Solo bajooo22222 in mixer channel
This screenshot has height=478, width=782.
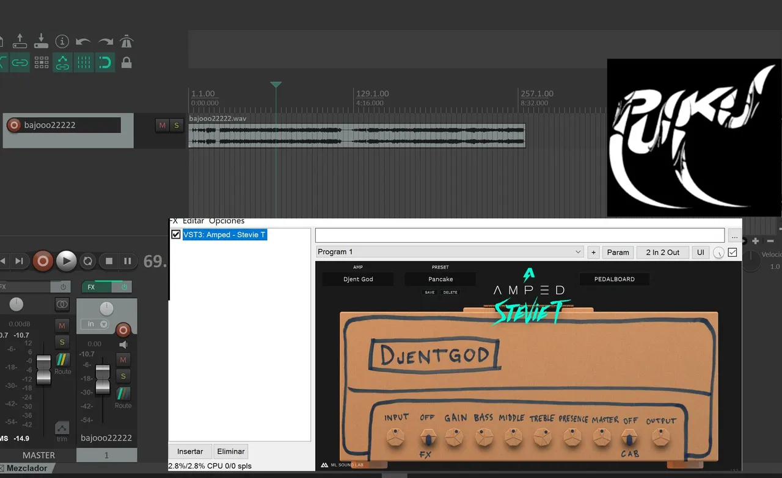pos(123,376)
